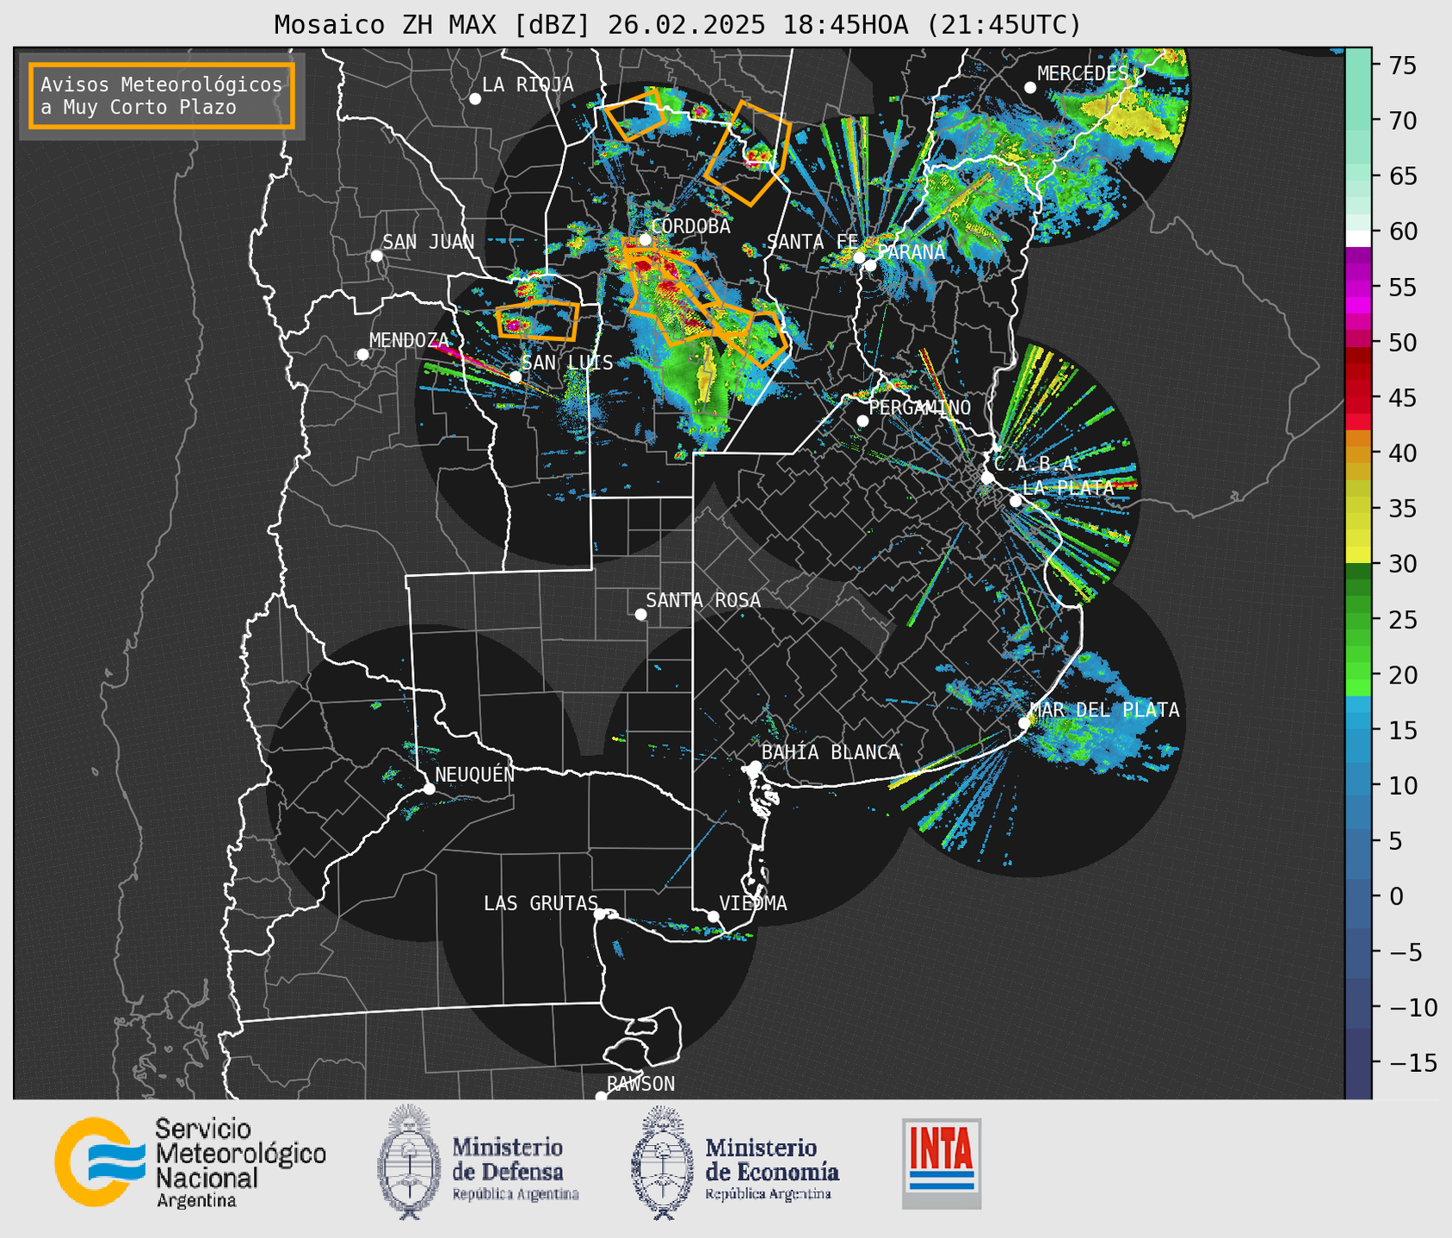Click the MERCEDES city marker dot
This screenshot has width=1452, height=1238.
point(1030,88)
